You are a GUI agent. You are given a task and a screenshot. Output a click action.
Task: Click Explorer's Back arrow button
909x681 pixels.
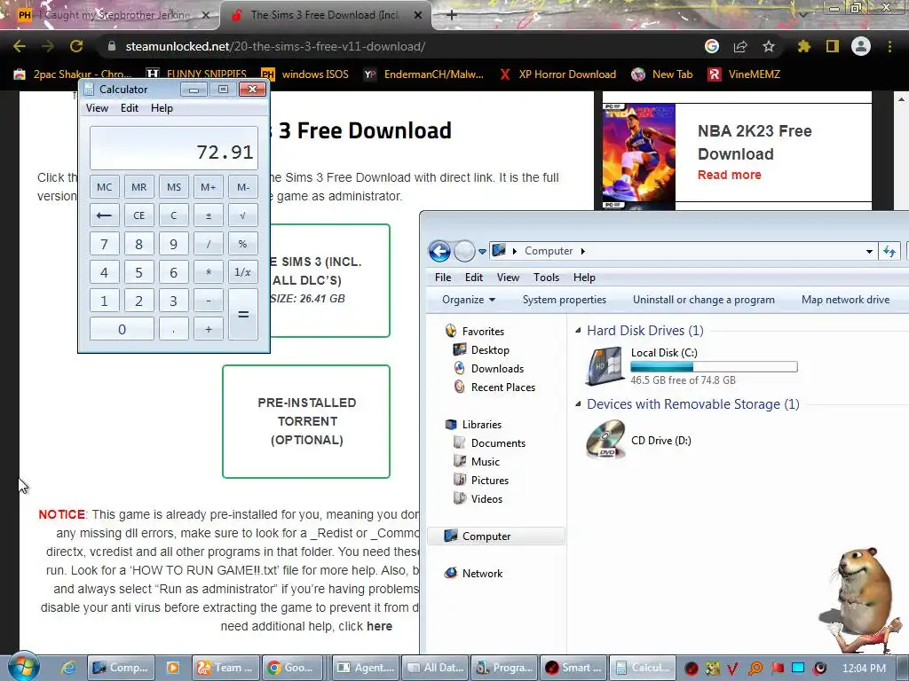click(439, 251)
